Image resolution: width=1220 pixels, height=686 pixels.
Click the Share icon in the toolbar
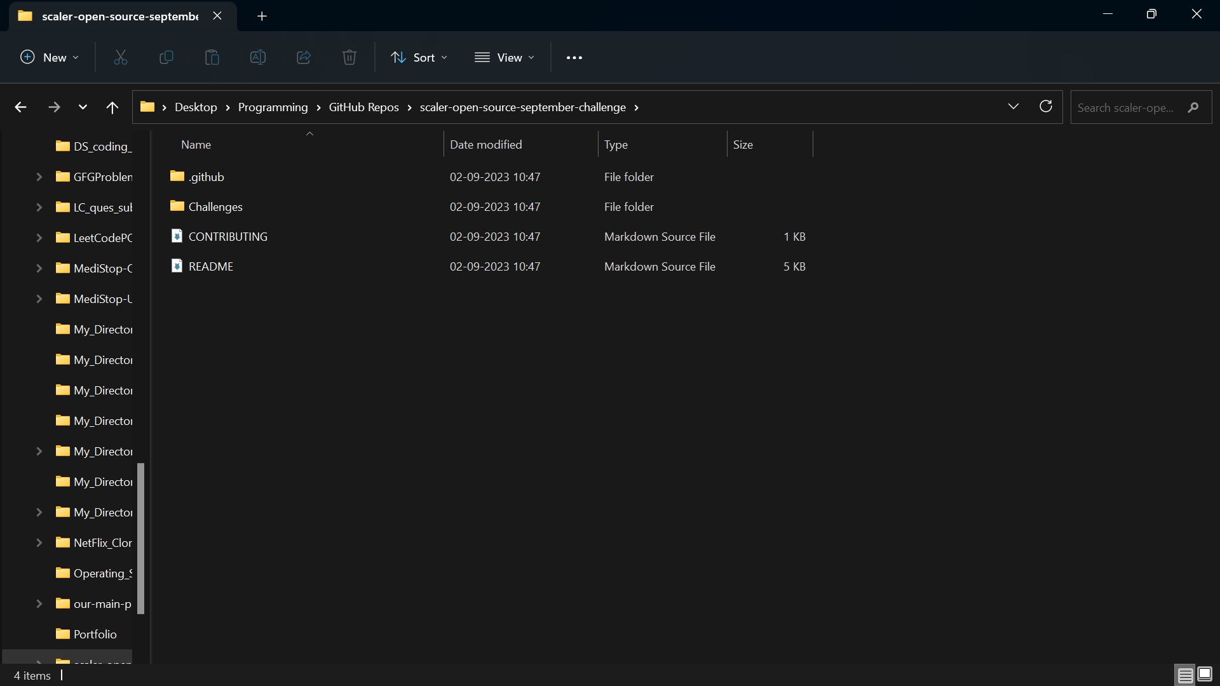pyautogui.click(x=303, y=57)
